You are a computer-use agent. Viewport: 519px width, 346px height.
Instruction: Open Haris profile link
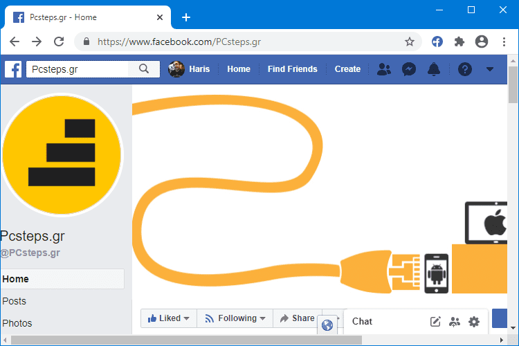coord(199,69)
